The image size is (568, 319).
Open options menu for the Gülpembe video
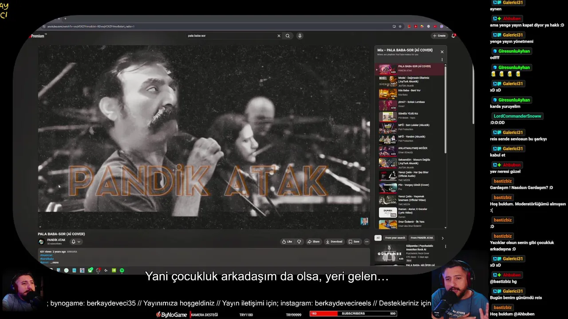pos(445,247)
